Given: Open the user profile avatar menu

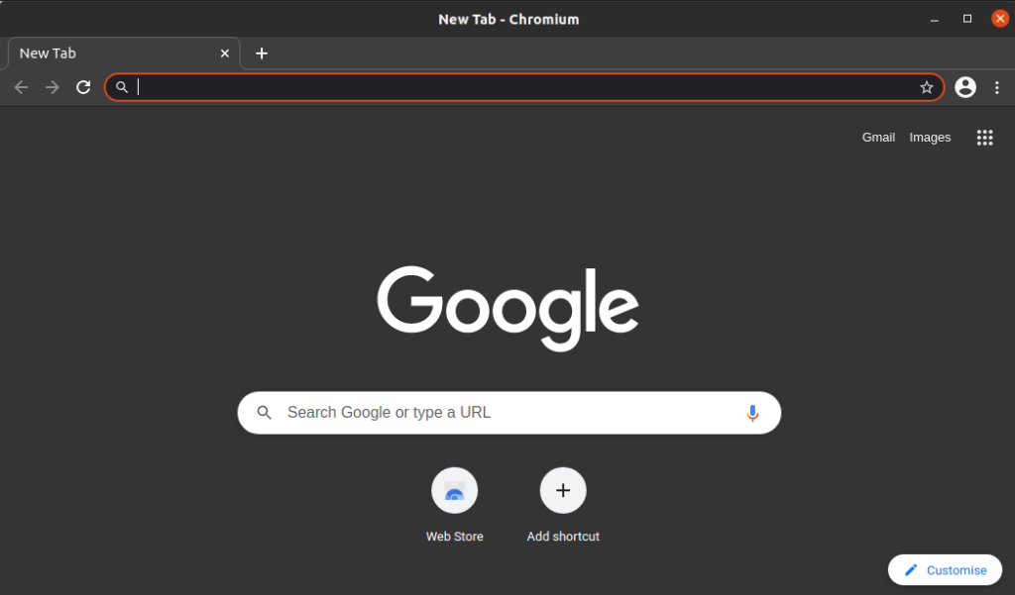Looking at the screenshot, I should point(965,87).
